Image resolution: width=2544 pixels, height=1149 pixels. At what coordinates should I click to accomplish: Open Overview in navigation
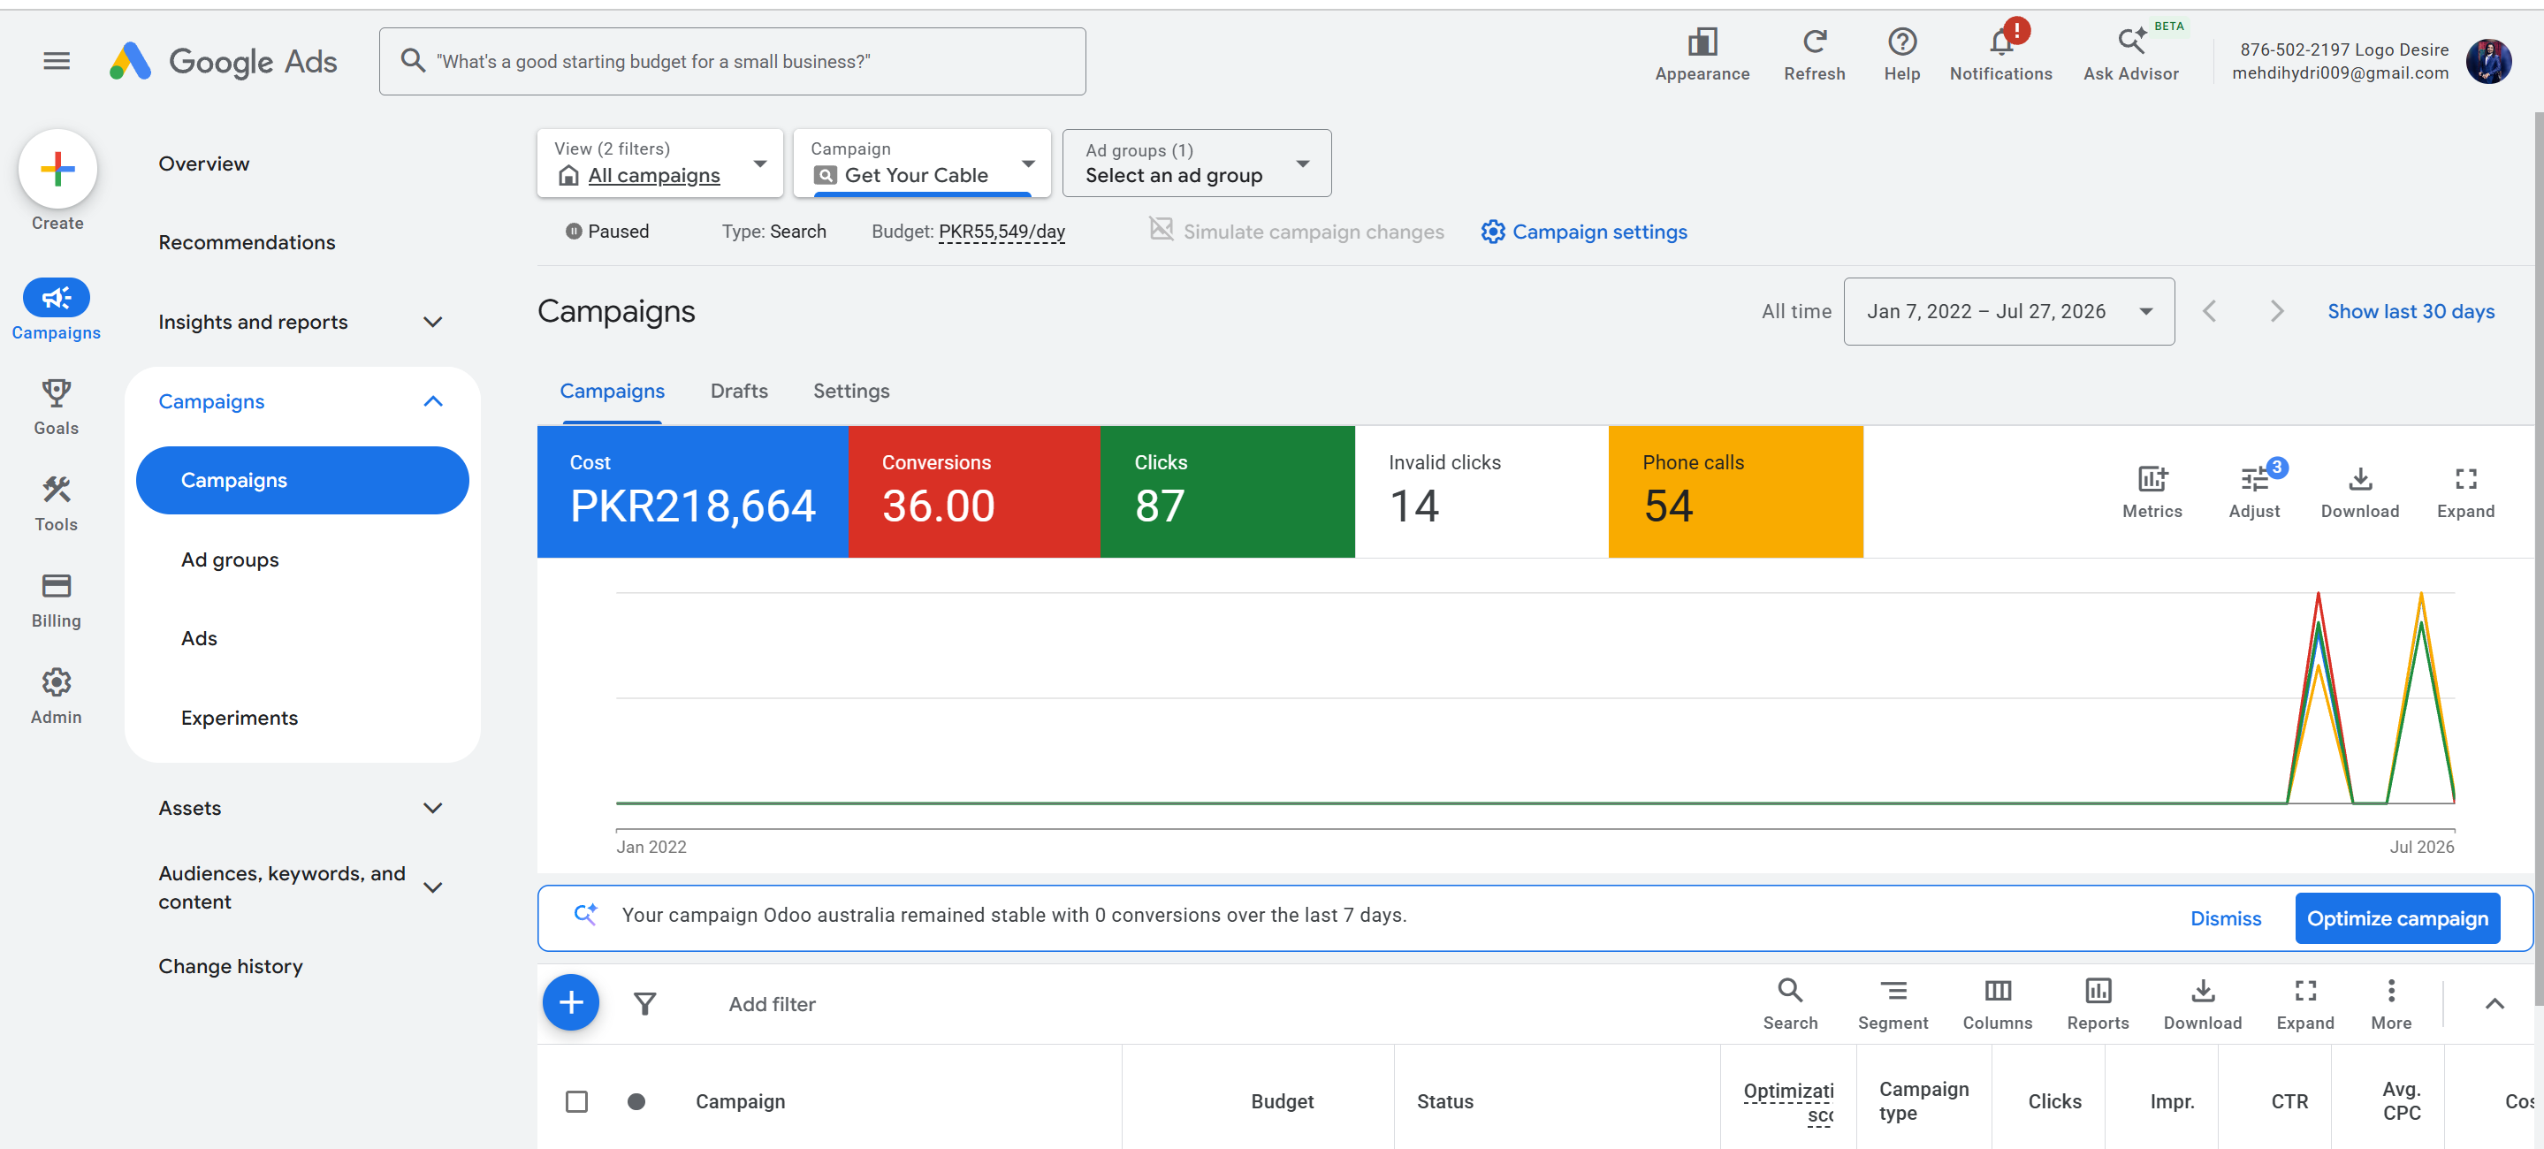(x=204, y=164)
